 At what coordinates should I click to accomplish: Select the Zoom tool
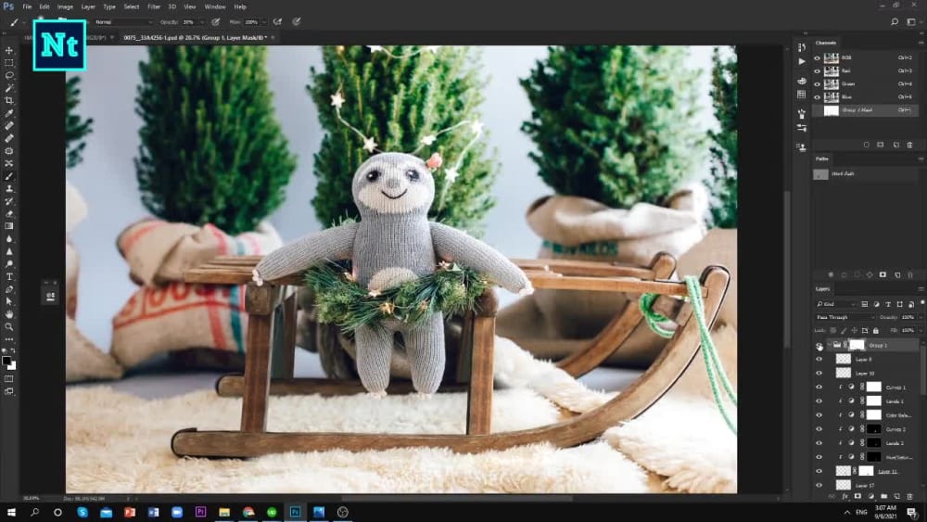coord(9,326)
